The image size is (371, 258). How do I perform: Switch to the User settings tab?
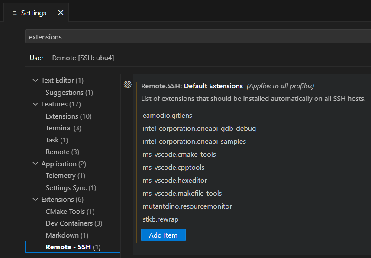[x=36, y=58]
